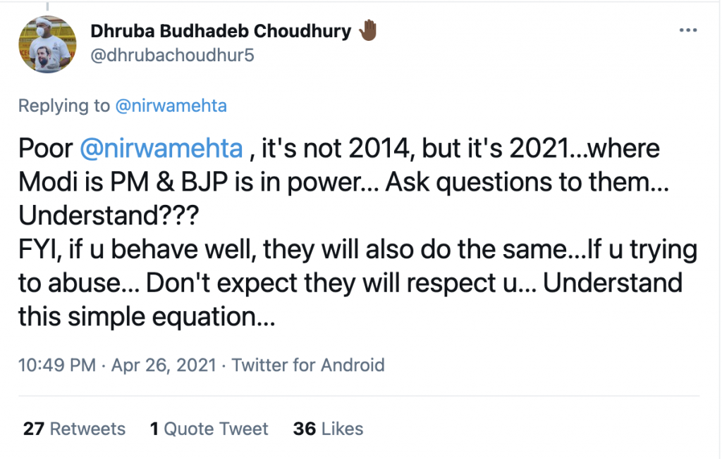Screen dimensions: 722x459
Task: Open Dhruba Budhadeb Choudhury's profile via display name
Action: pos(220,32)
